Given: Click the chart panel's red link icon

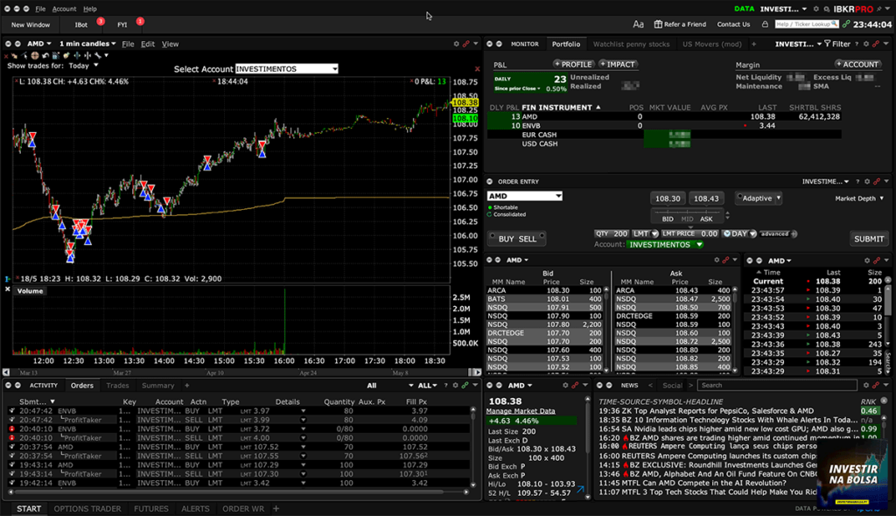Looking at the screenshot, I should point(466,44).
